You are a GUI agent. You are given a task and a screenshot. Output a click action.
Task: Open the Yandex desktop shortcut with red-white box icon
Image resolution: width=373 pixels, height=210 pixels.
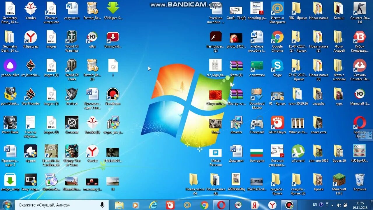pyautogui.click(x=31, y=11)
